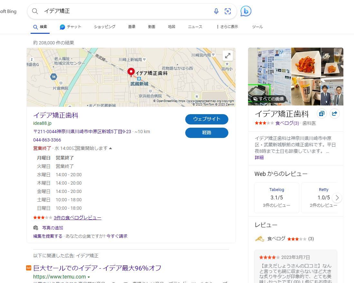The height and width of the screenshot is (283, 354).
Task: Click the Retty 1.0/5 review card
Action: [x=320, y=197]
